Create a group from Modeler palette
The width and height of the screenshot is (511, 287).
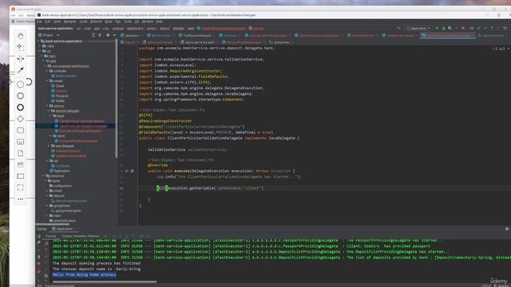point(21,187)
